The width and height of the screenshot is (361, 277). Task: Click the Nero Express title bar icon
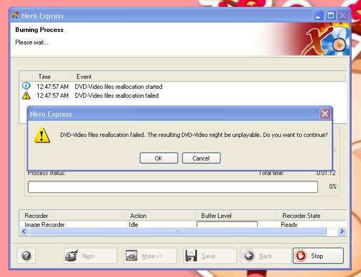tap(15, 16)
